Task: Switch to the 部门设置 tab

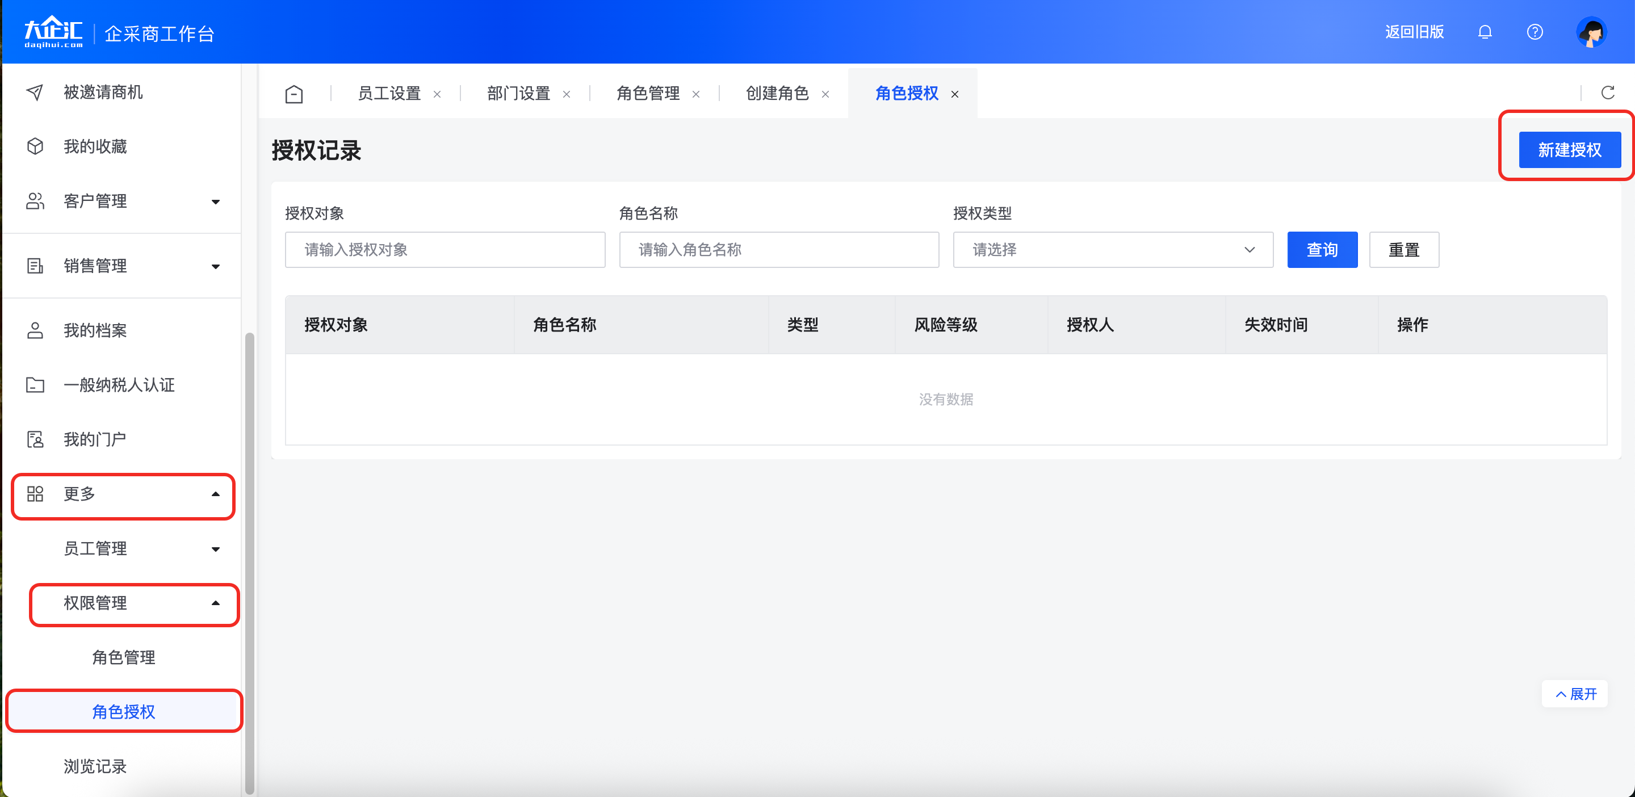Action: (518, 94)
